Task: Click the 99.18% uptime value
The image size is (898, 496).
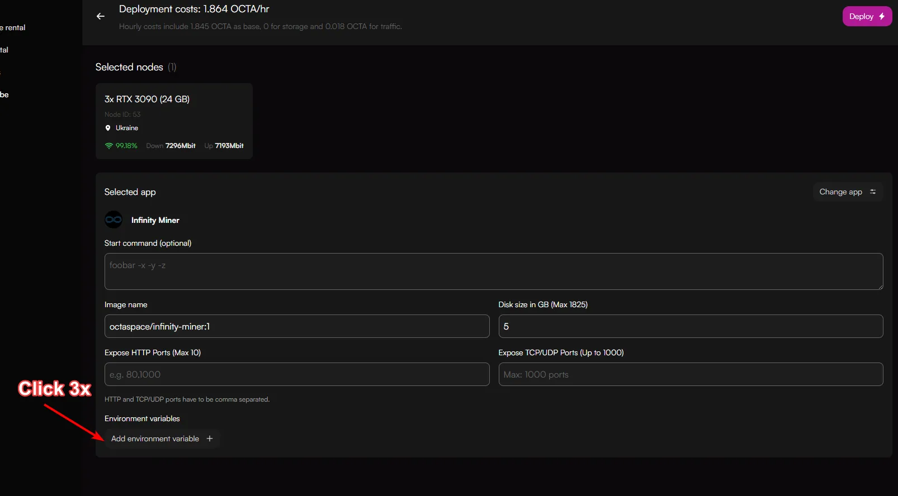Action: [x=126, y=146]
